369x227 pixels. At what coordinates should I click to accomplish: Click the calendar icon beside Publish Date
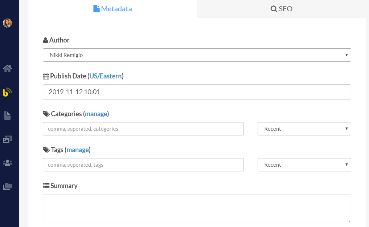46,76
